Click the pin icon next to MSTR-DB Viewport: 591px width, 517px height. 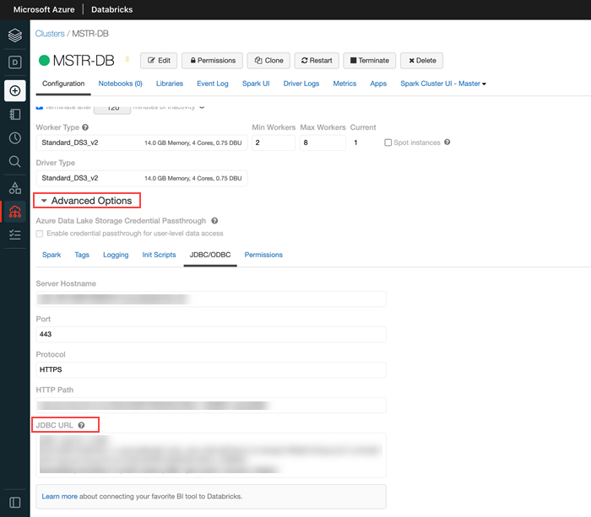127,60
